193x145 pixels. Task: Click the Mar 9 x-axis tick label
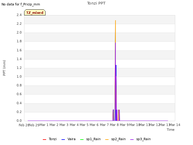click(124, 125)
